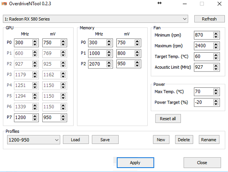Increase GPU P7 MHz with up arrow
This screenshot has width=228, height=172.
click(35, 116)
